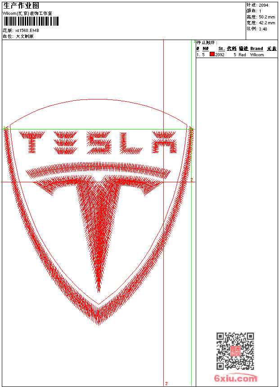Screen dimensions: 279x387
Task: Click the embroidered letter L in TESLA
Action: click(x=131, y=143)
